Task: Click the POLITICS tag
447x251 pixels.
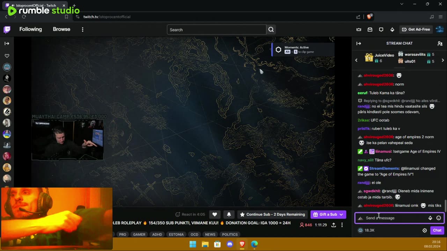Action: (230, 235)
